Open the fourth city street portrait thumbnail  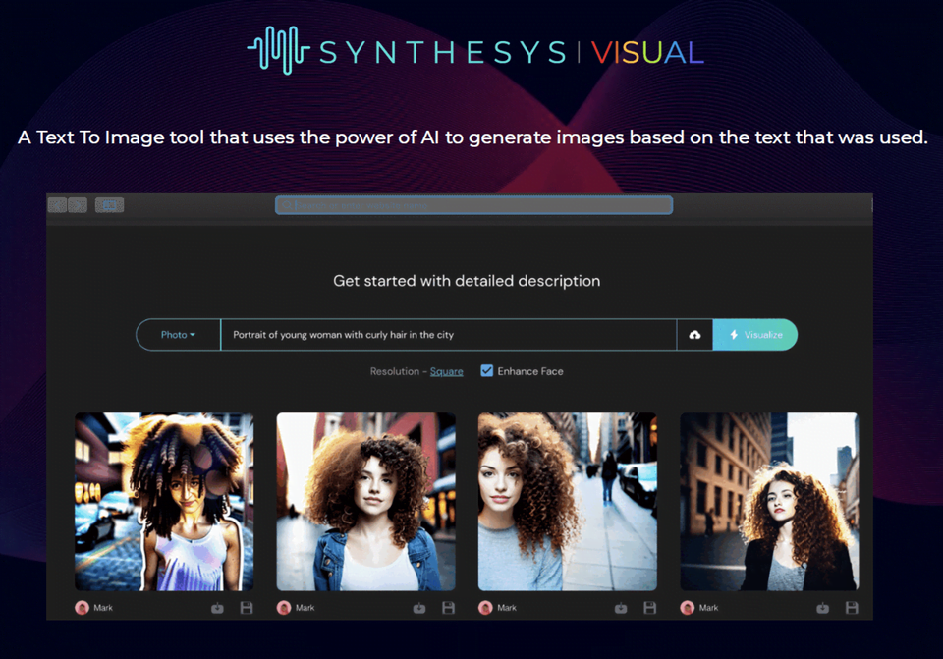(x=769, y=503)
